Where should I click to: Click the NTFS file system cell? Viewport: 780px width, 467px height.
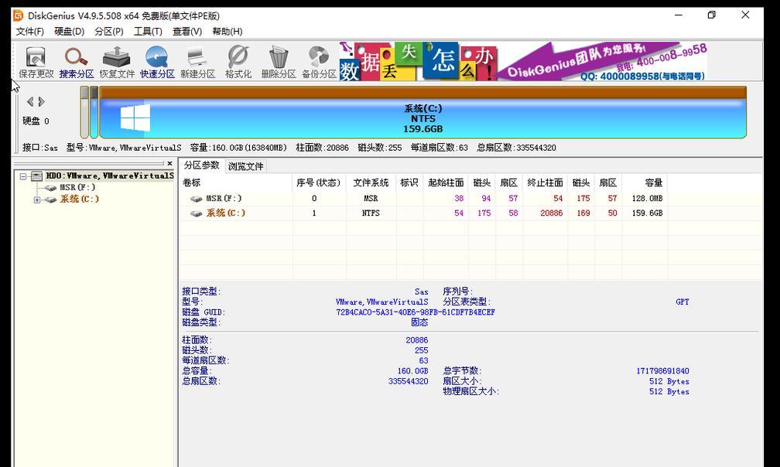click(x=371, y=213)
